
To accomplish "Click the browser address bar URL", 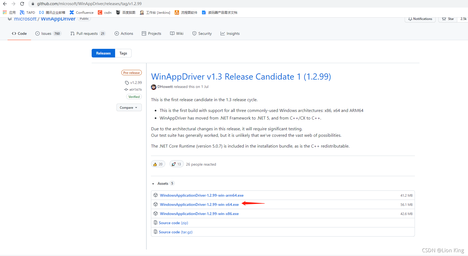I will point(89,4).
